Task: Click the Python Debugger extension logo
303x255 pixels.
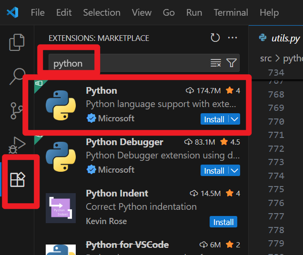Action: pyautogui.click(x=61, y=157)
